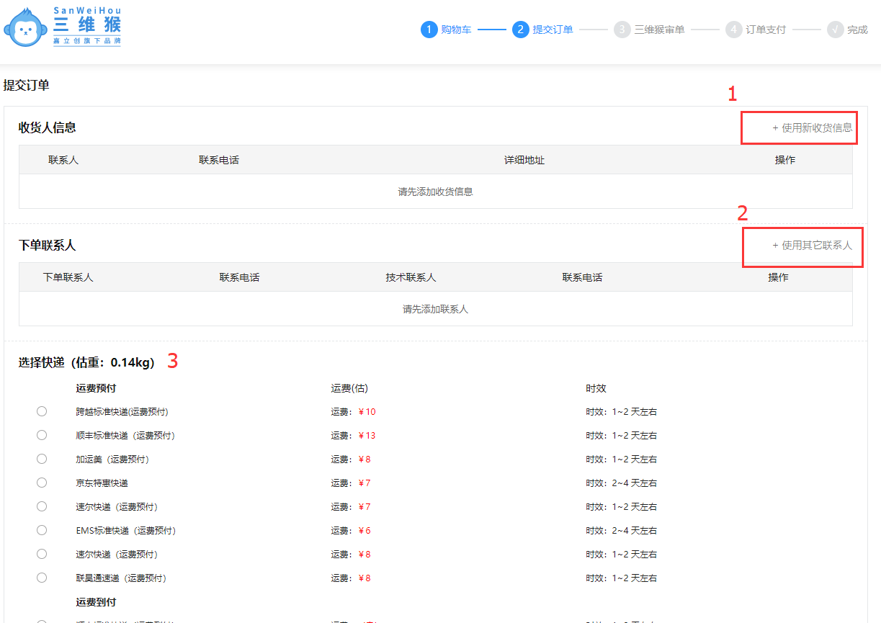Choose 顺丰标准快递 radio button

pyautogui.click(x=42, y=435)
